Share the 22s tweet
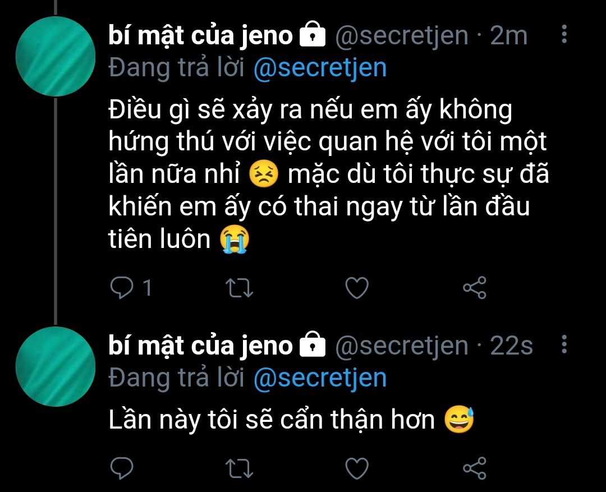 (475, 468)
